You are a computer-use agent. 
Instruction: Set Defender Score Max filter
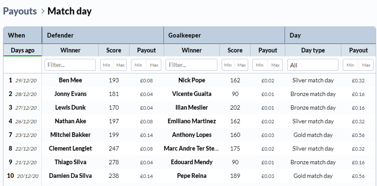pos(120,65)
